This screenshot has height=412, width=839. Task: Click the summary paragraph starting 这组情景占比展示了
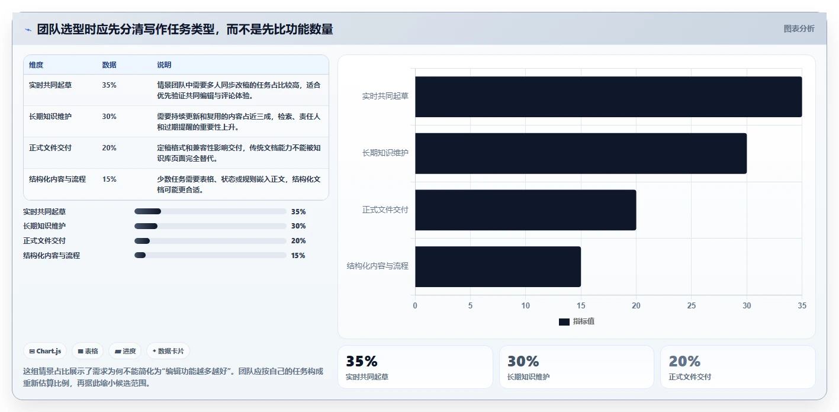point(173,377)
